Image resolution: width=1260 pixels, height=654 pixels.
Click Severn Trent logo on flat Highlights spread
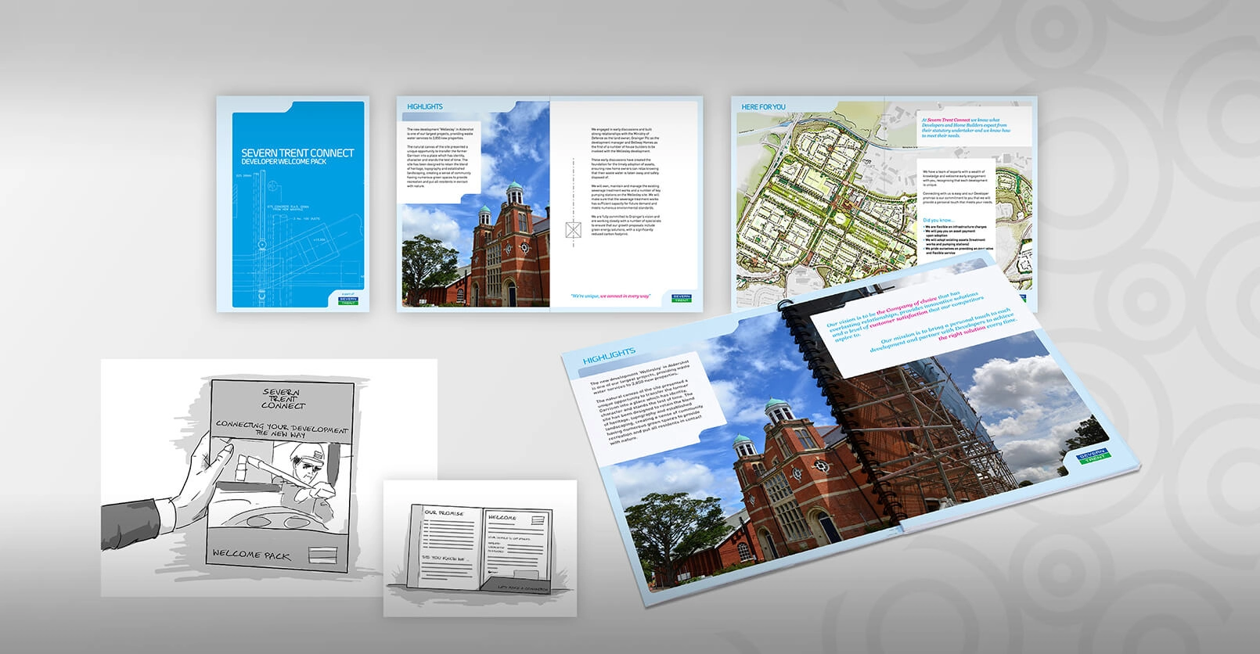(x=682, y=298)
